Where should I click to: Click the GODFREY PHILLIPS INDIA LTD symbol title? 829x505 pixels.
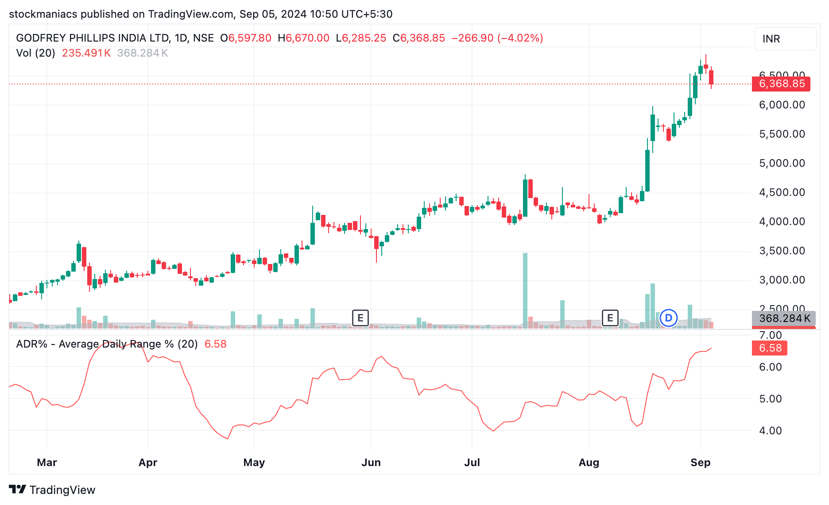point(115,38)
